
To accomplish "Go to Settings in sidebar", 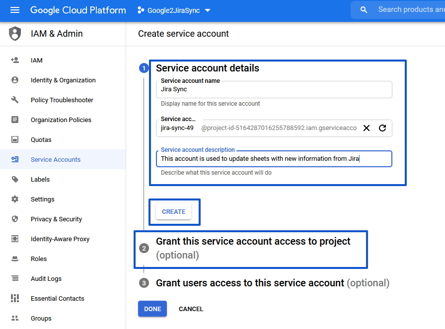I will [43, 199].
